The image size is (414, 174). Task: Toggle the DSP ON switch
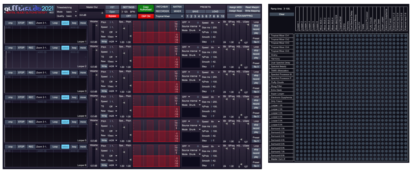[x=146, y=16]
